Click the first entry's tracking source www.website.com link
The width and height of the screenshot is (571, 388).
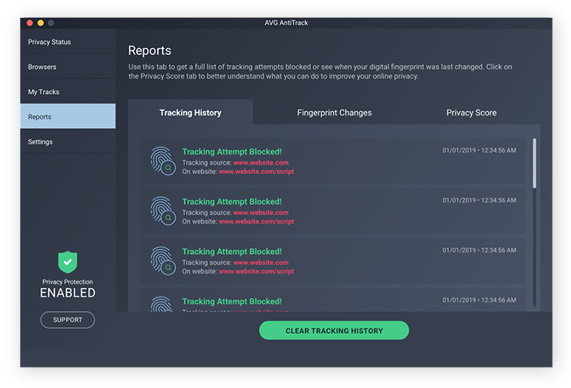(261, 163)
